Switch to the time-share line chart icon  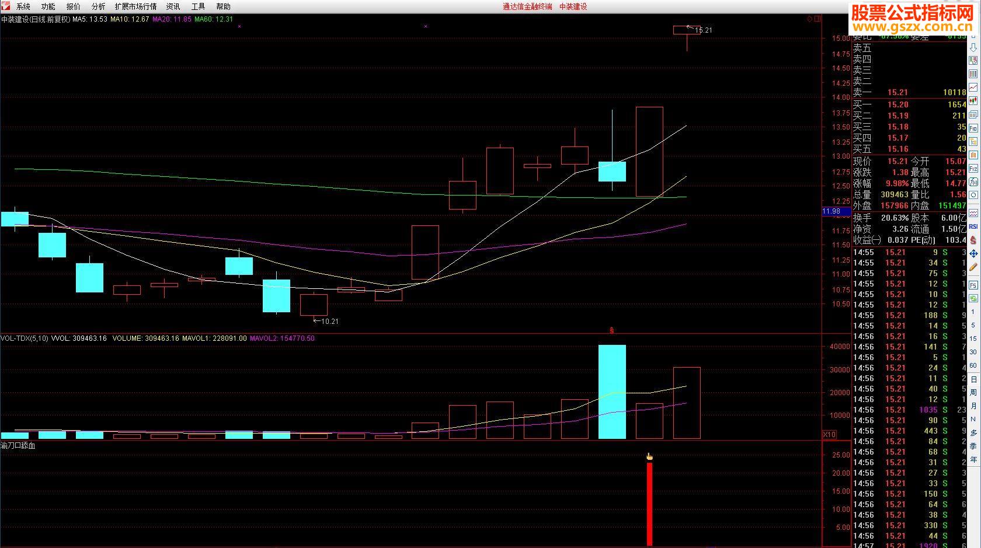(x=973, y=88)
